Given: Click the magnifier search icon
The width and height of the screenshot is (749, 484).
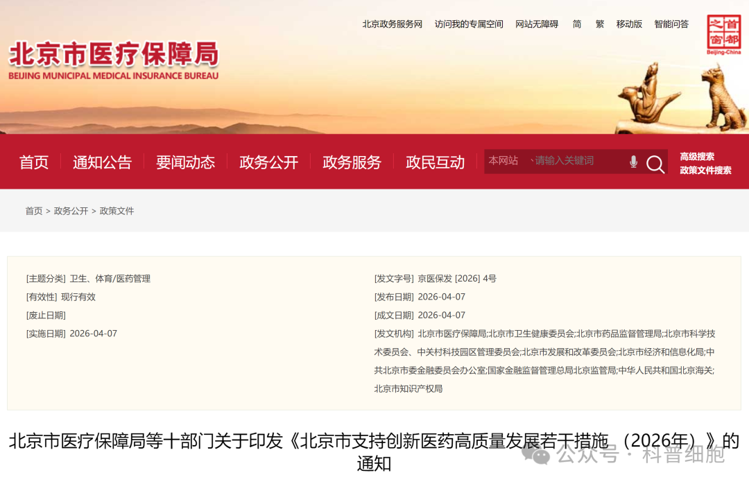Looking at the screenshot, I should click(655, 164).
